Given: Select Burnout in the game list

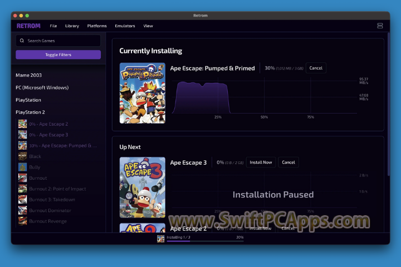Looking at the screenshot, I should [x=38, y=178].
